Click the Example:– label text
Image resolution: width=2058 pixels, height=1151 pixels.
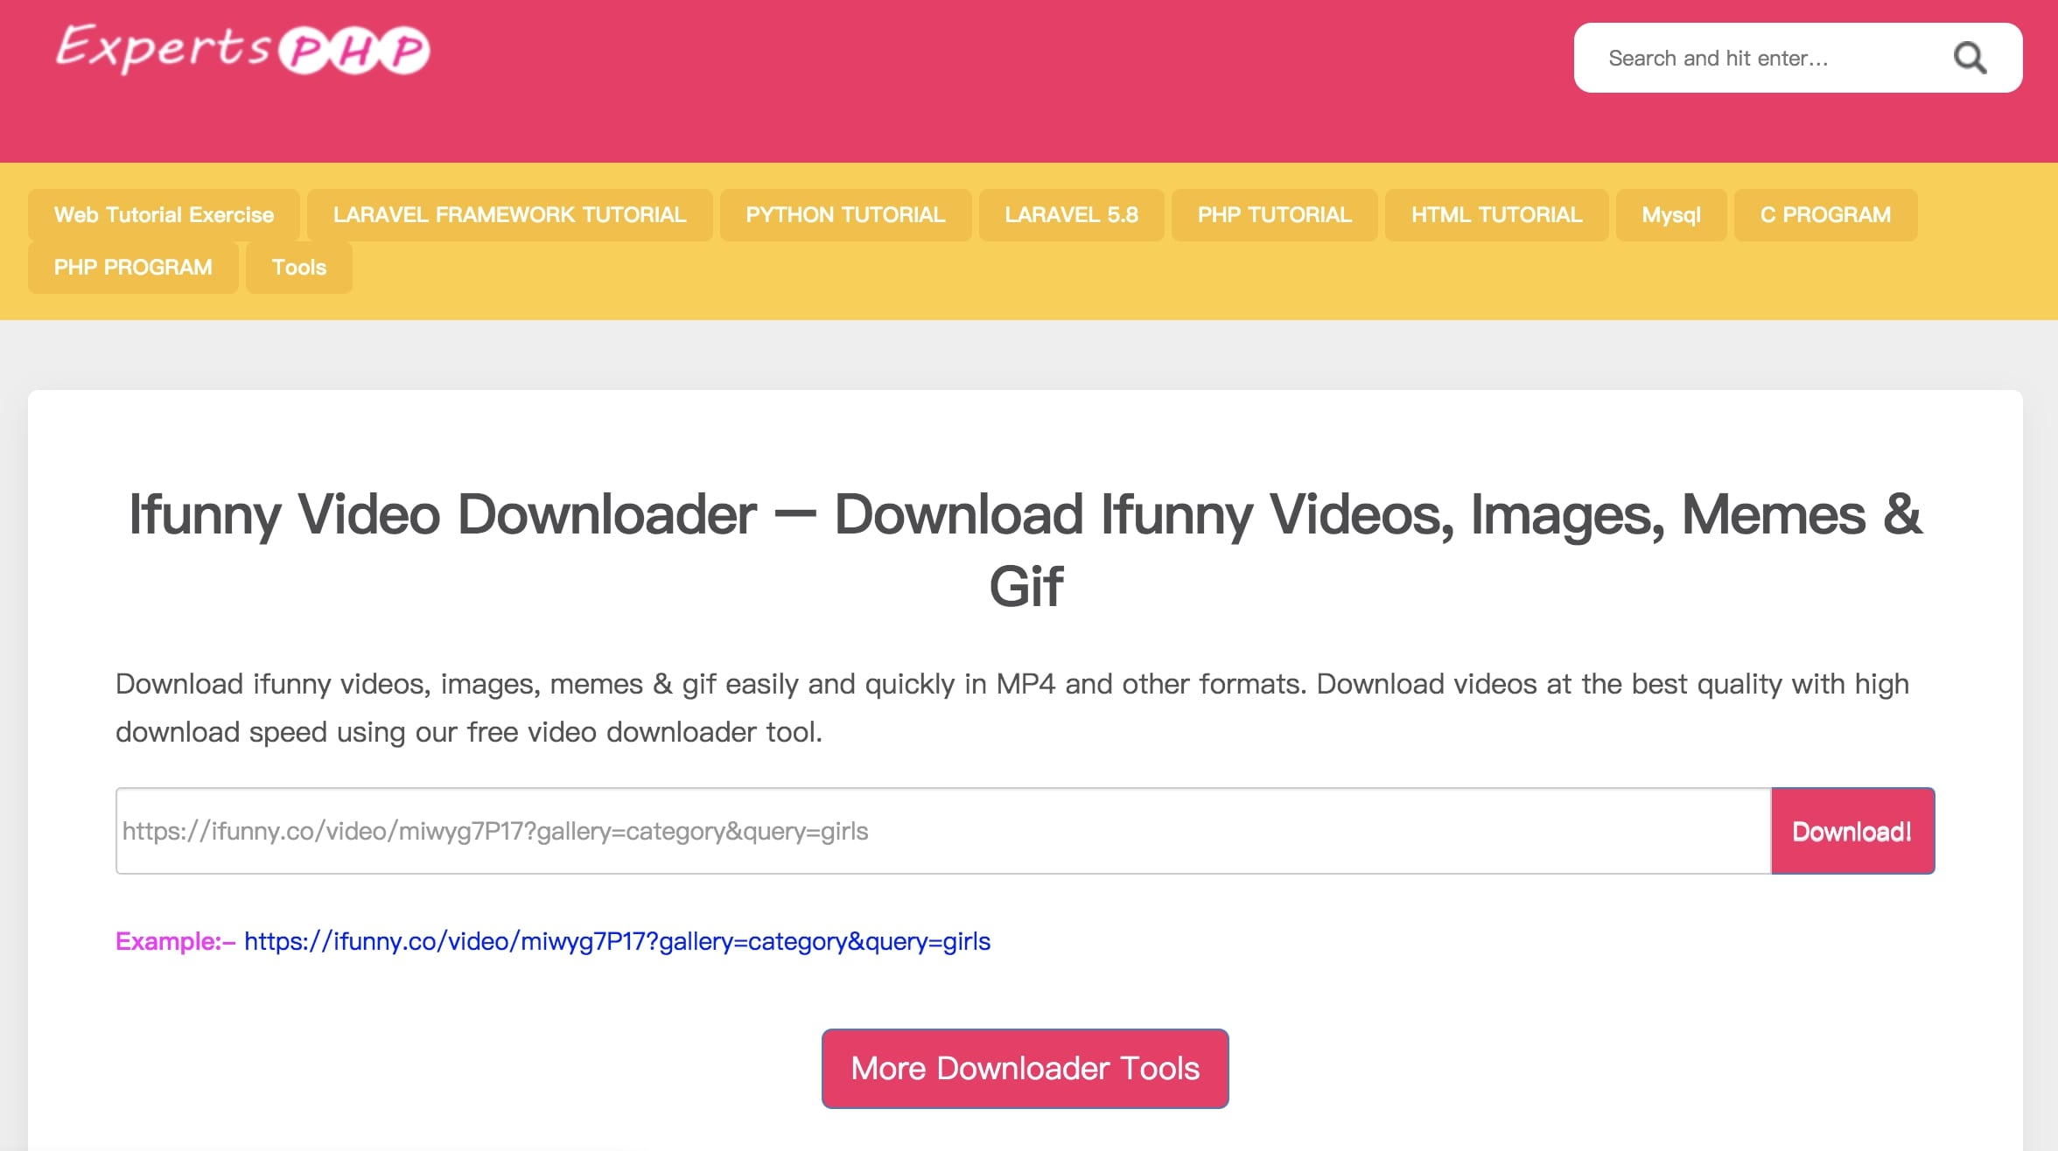171,943
